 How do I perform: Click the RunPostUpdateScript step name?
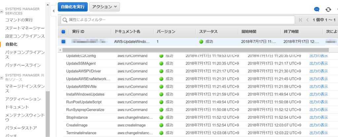pyautogui.click(x=84, y=102)
